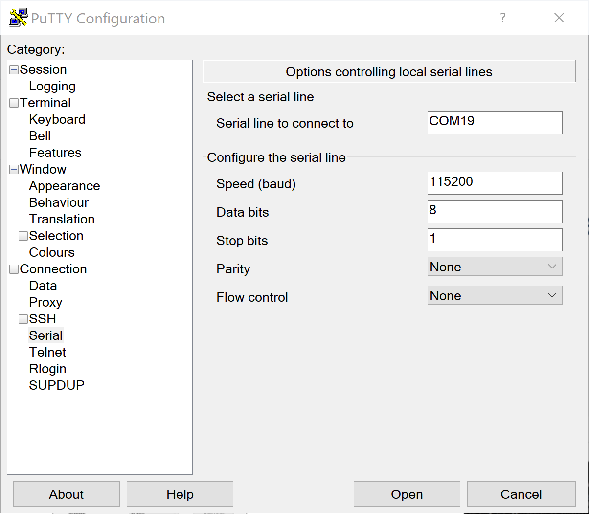Image resolution: width=589 pixels, height=514 pixels.
Task: Click the Cancel button
Action: [x=521, y=494]
